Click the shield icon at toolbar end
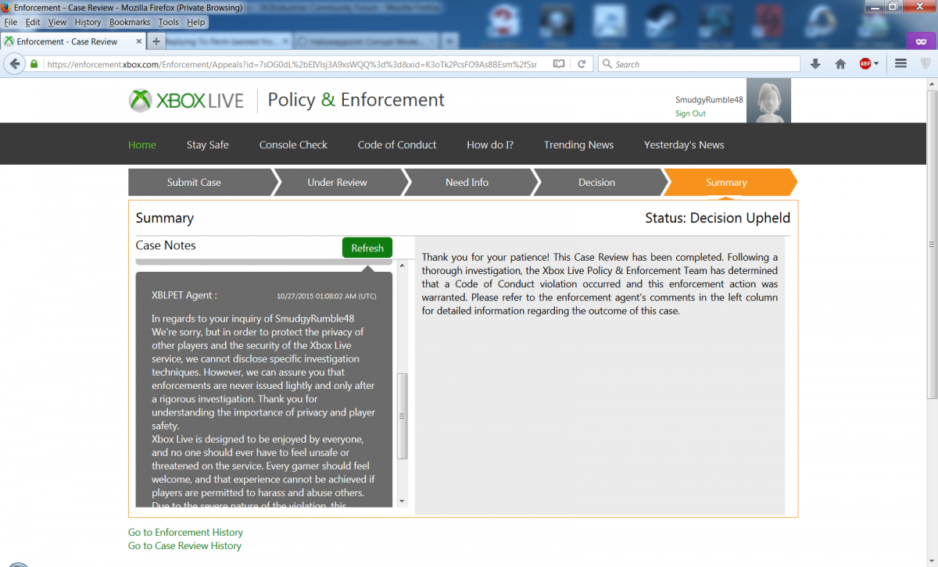938x567 pixels. coord(925,64)
